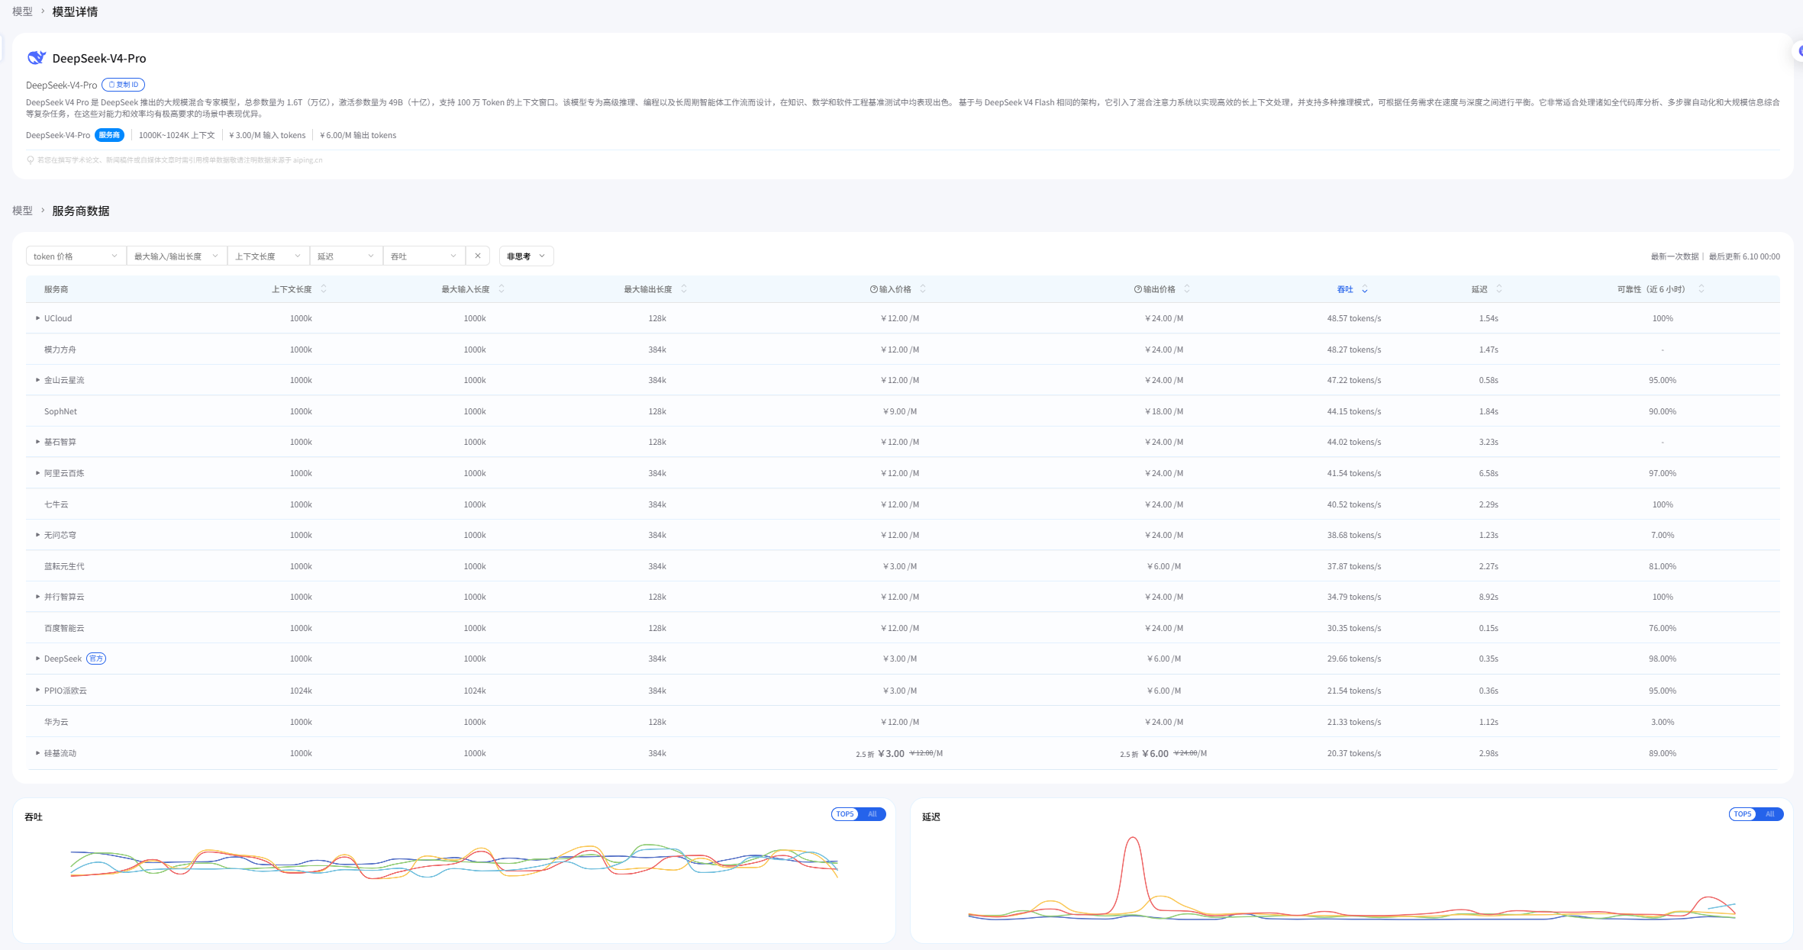Click the 模力方舟 provider name

(x=60, y=349)
